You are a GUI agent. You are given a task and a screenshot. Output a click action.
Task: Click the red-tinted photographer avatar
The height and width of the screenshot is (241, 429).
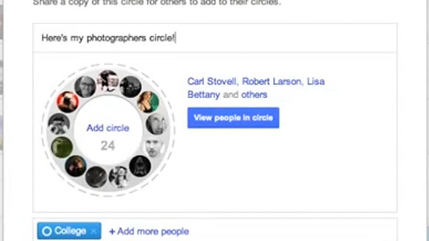tap(68, 101)
